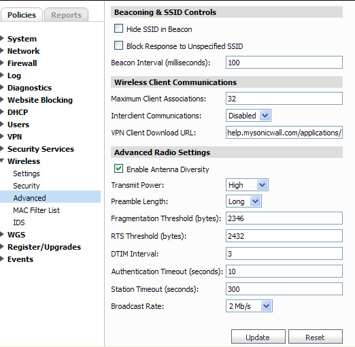Collapse the Wireless section arrow
355x347 pixels.
point(2,161)
